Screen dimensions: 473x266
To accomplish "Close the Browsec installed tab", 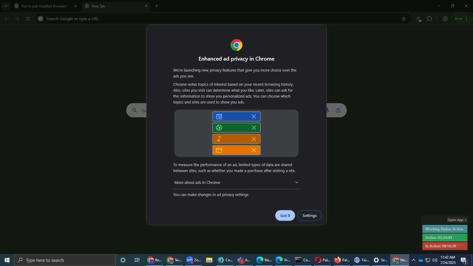I will [76, 6].
